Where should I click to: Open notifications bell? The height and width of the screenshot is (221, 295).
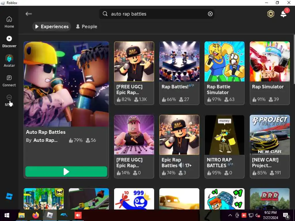pyautogui.click(x=284, y=13)
